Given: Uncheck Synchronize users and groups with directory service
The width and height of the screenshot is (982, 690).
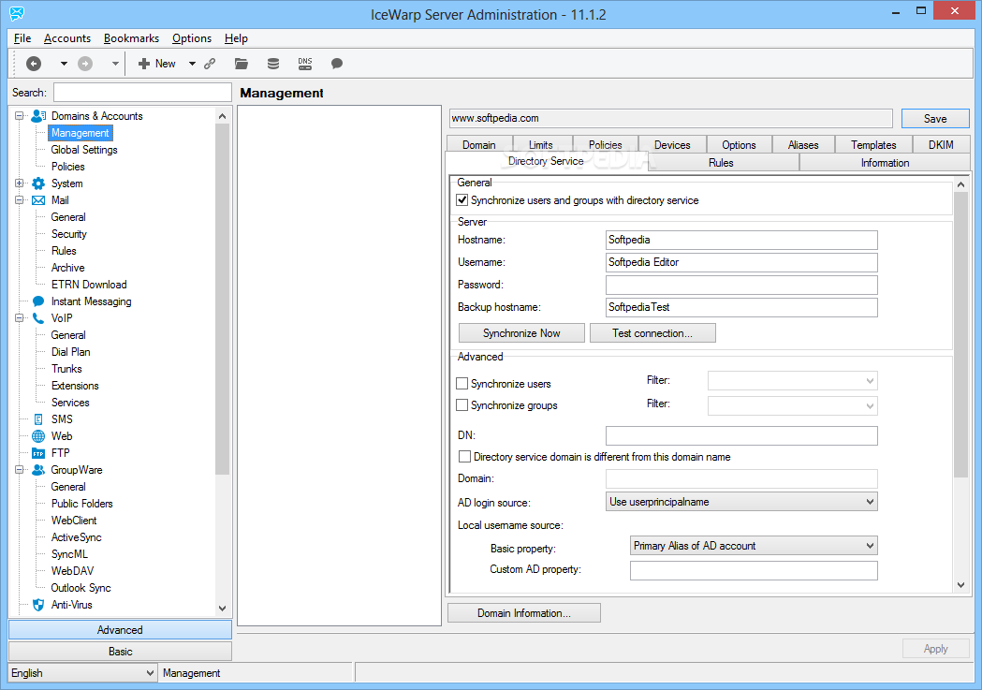Looking at the screenshot, I should [462, 200].
